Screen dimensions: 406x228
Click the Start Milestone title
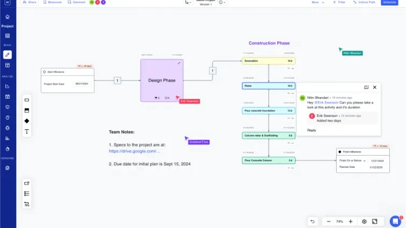pyautogui.click(x=56, y=72)
